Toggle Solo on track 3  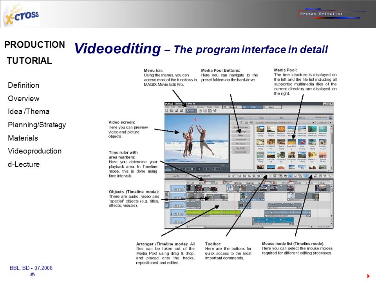click(x=178, y=206)
